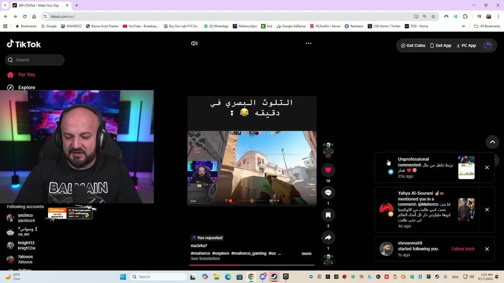This screenshot has height=283, width=504.
Task: Open WhatsApp bookmark
Action: [x=216, y=26]
